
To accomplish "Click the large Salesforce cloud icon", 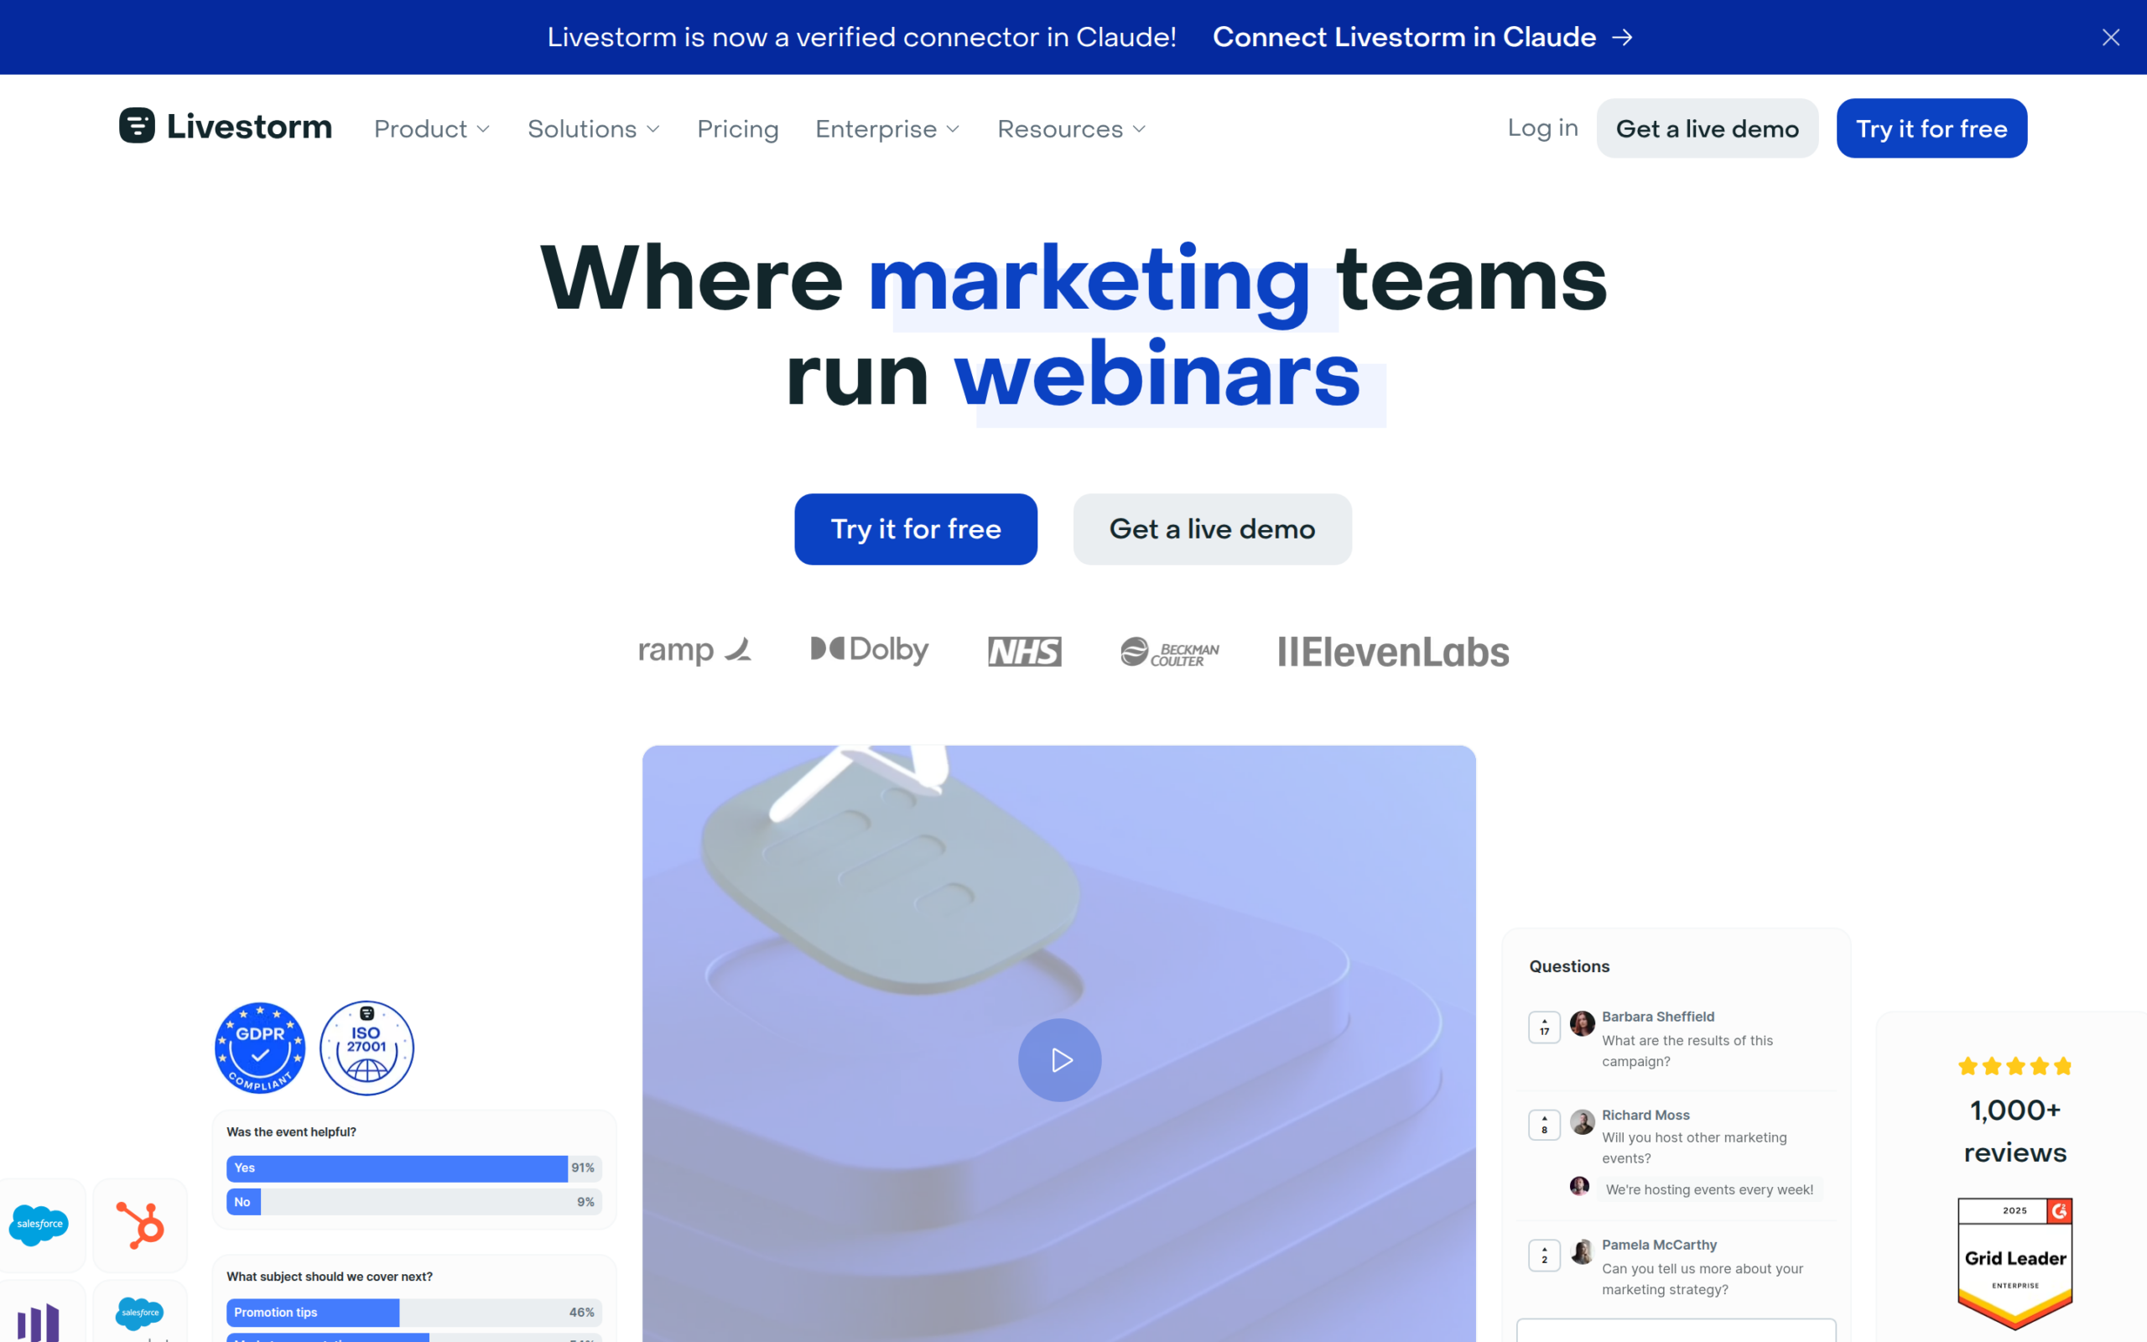I will pyautogui.click(x=39, y=1225).
